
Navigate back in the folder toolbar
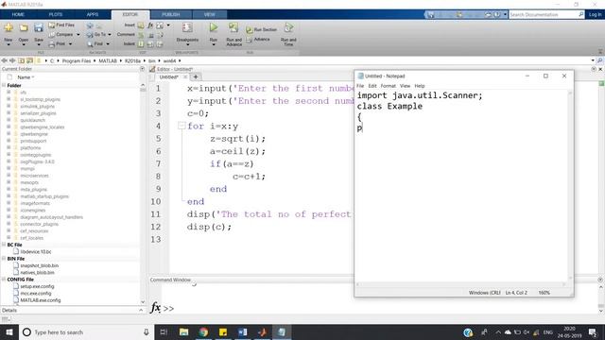tap(4, 60)
